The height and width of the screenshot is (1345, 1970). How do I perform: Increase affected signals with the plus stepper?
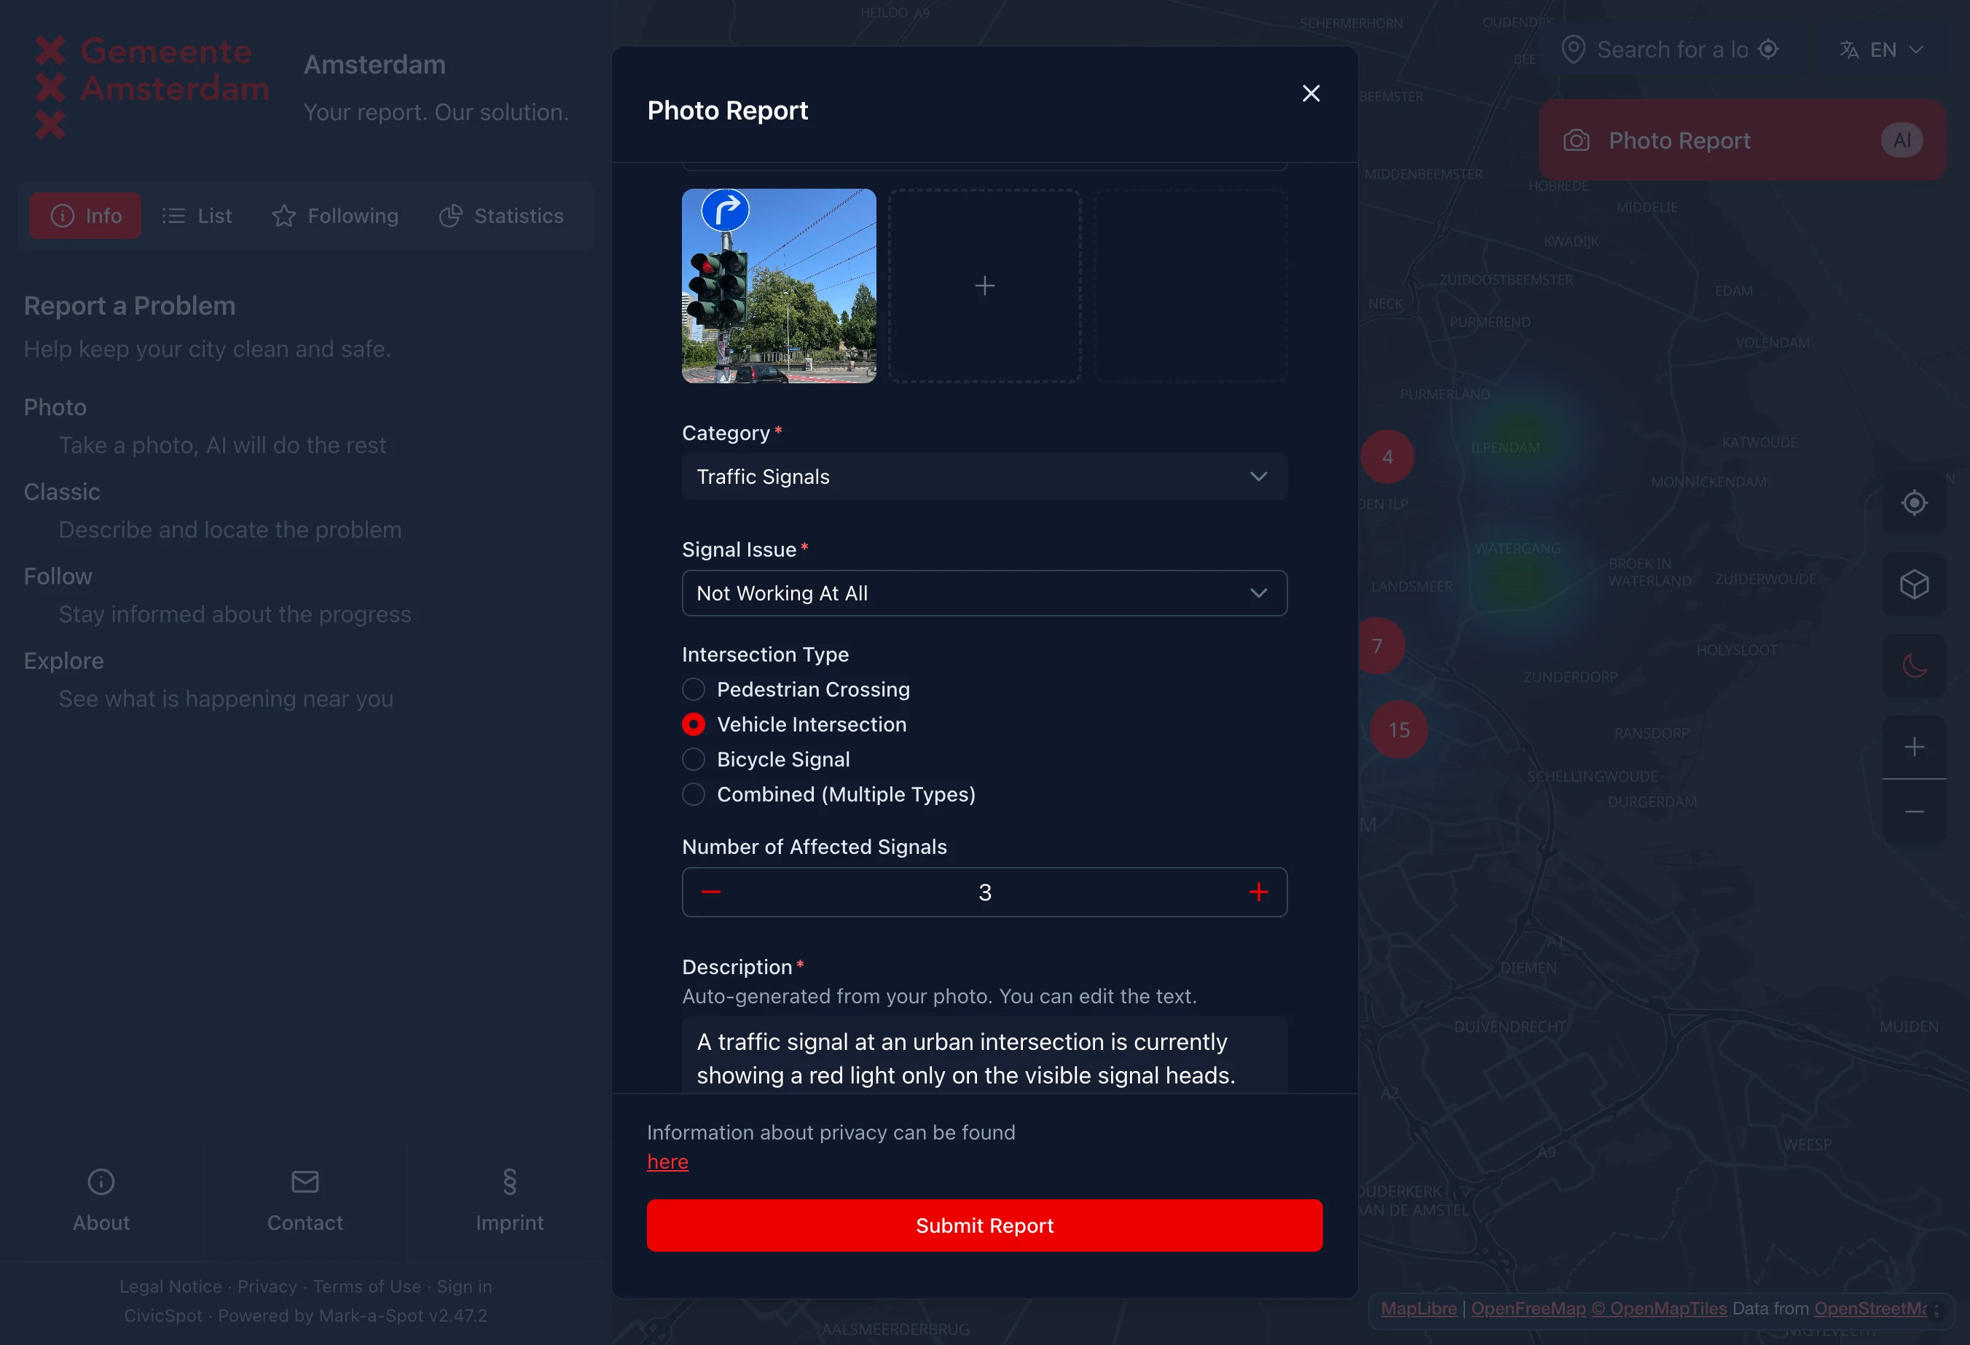[x=1259, y=892]
